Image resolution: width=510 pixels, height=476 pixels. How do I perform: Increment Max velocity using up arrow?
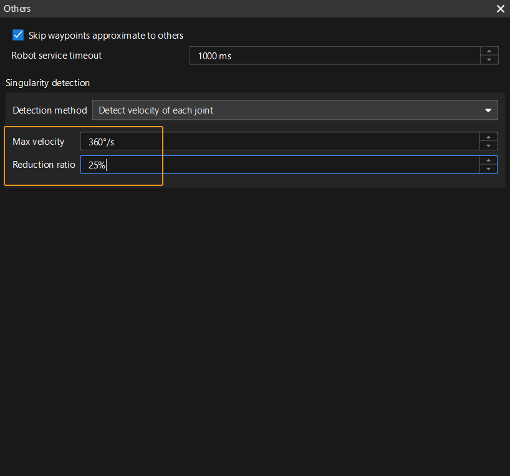point(489,137)
